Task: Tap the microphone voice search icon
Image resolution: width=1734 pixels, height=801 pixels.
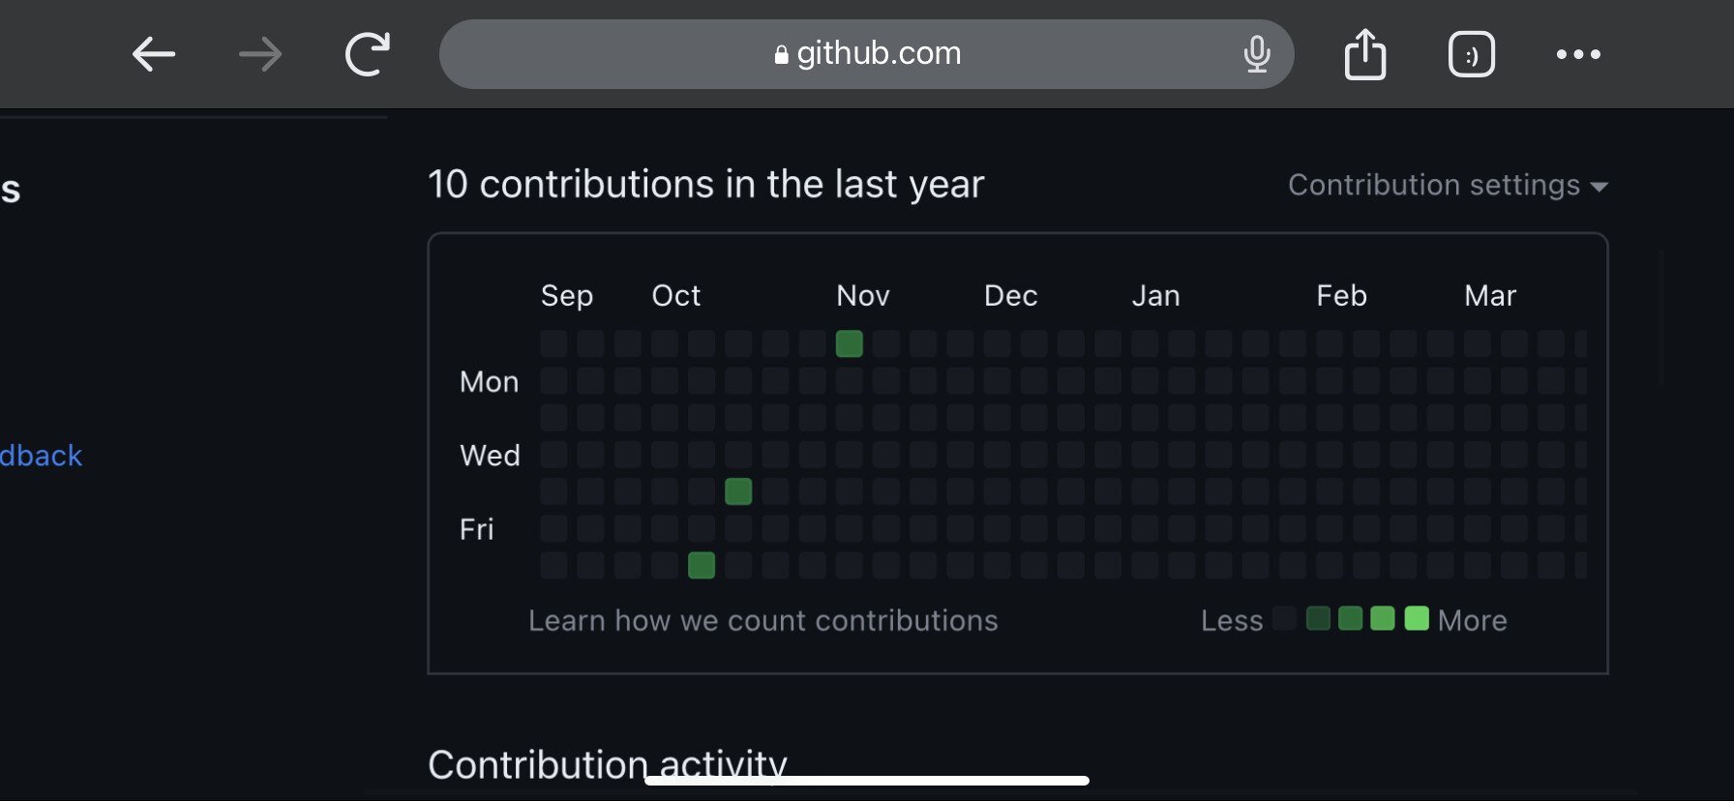Action: [1257, 54]
